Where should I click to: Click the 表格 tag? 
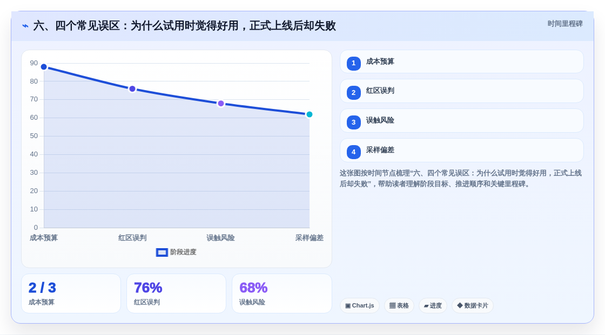(399, 306)
